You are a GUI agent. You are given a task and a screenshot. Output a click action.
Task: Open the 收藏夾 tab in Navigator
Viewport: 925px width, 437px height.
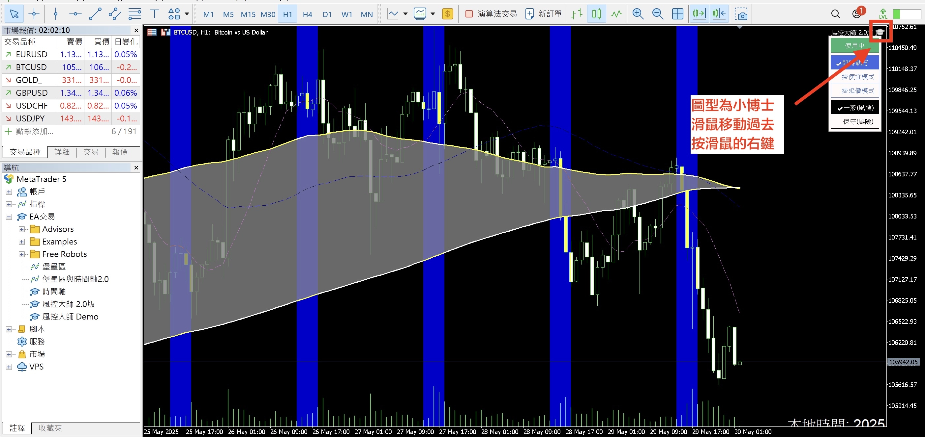coord(50,428)
